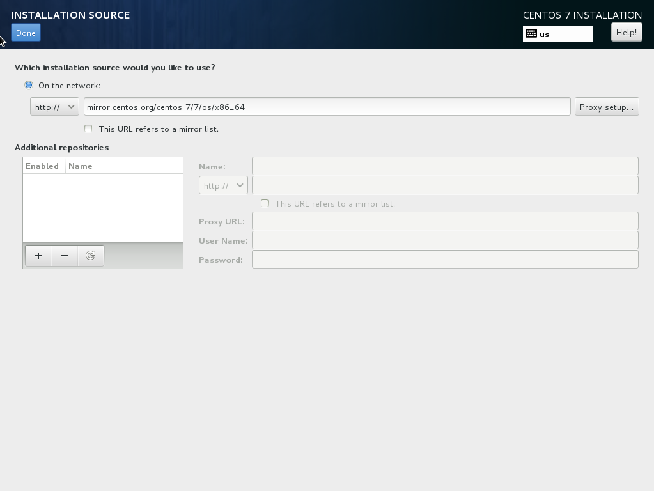This screenshot has width=654, height=491.
Task: Click the Enabled column header
Action: click(43, 166)
